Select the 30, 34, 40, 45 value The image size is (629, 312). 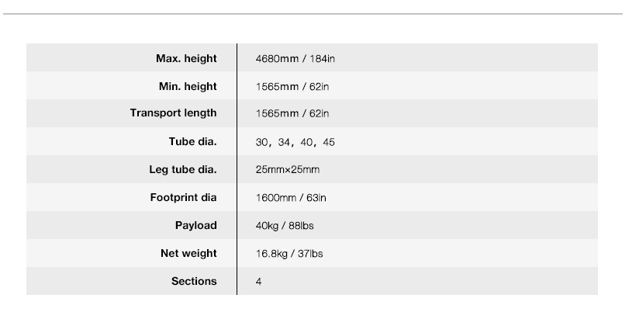(295, 142)
